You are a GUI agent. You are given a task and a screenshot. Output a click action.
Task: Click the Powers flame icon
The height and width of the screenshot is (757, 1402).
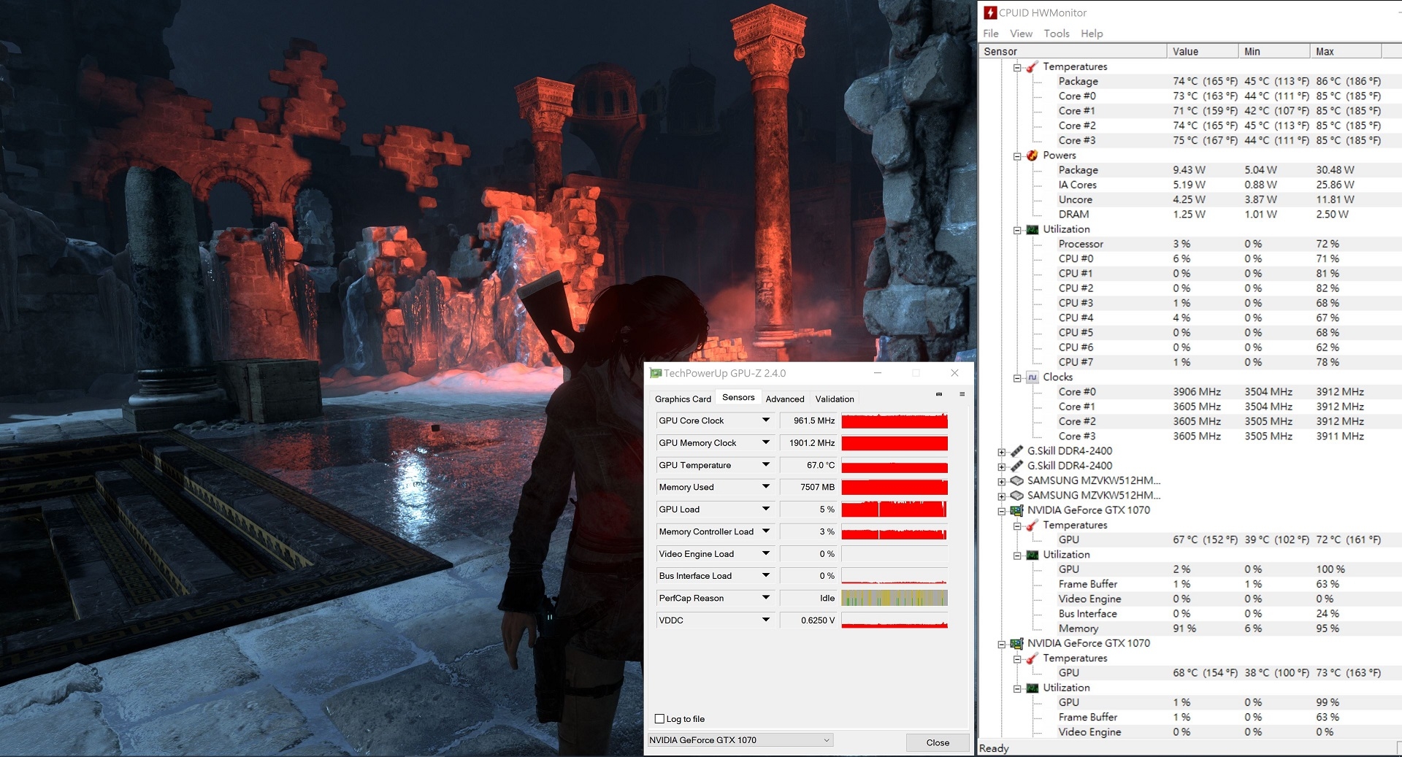point(1032,155)
